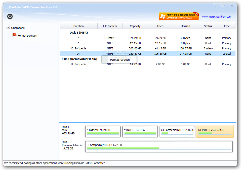Viewport: 242px width, 171px height.
Task: Select the H: Softpedia partition row
Action: (148, 64)
